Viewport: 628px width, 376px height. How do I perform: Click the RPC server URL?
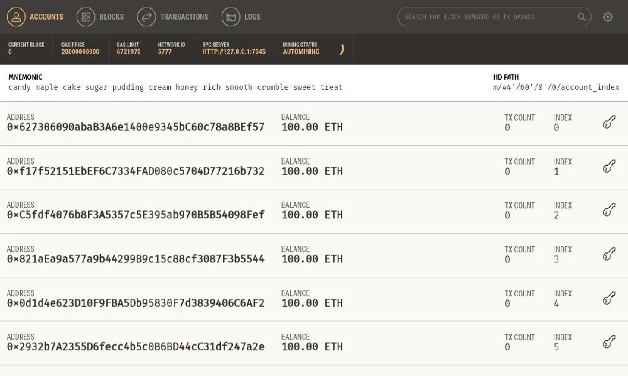(x=234, y=51)
